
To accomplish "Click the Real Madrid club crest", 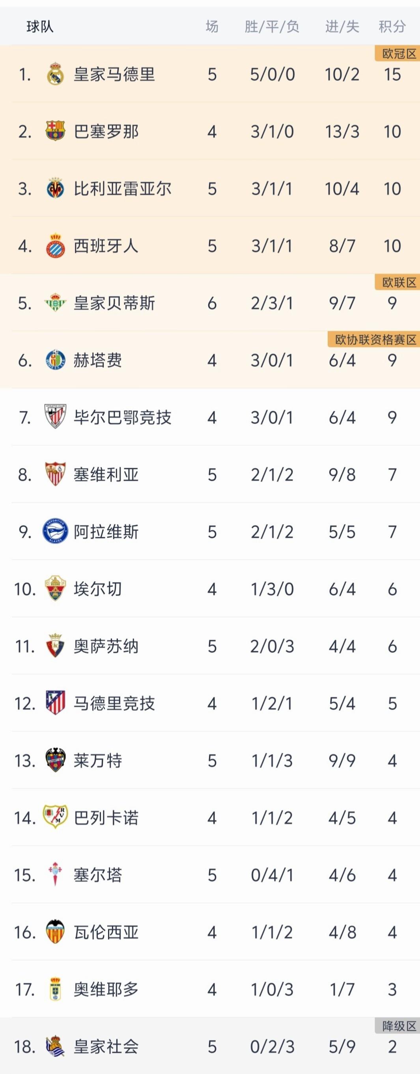I will pyautogui.click(x=55, y=74).
